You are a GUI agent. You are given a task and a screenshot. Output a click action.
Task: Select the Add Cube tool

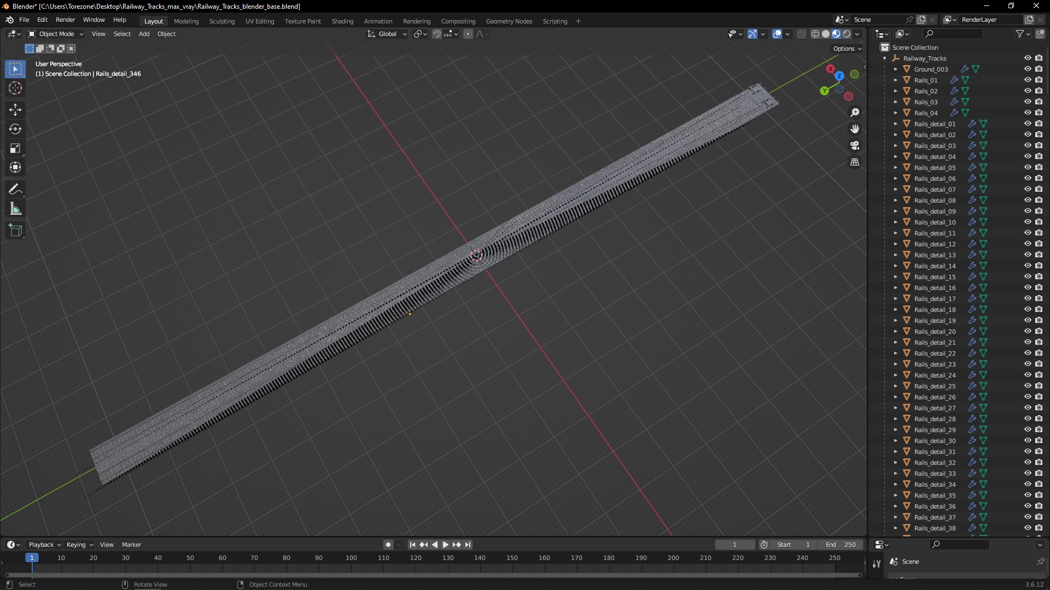point(15,231)
